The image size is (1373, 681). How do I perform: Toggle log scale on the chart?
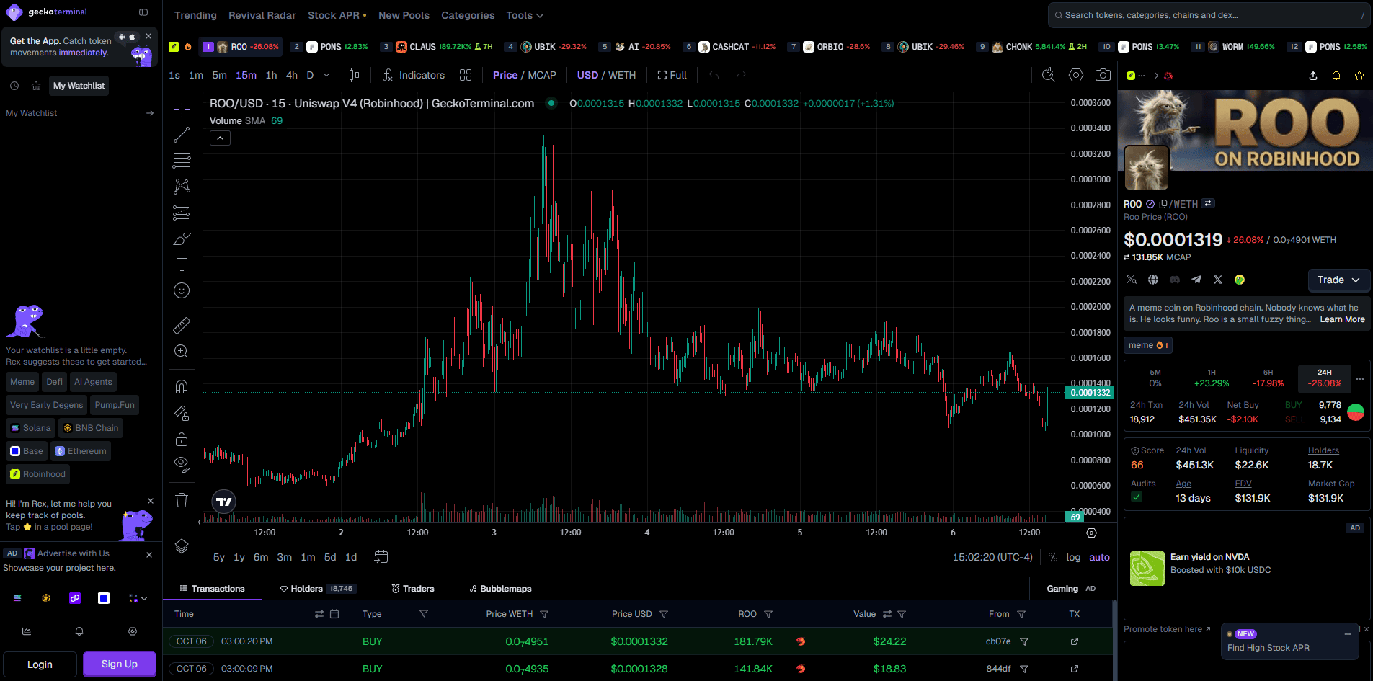pos(1073,557)
